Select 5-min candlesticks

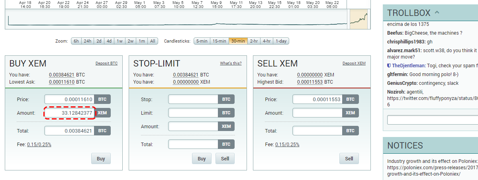pos(202,41)
